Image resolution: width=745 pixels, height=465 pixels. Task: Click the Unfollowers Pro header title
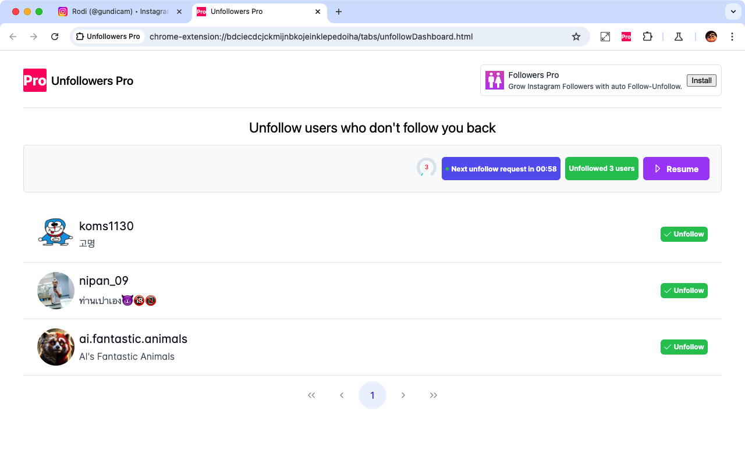coord(93,81)
